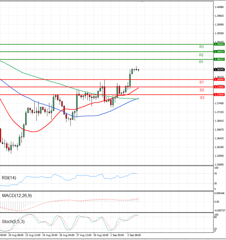Click the 1.37155 price axis value
226x240 pixels.
(x=219, y=112)
